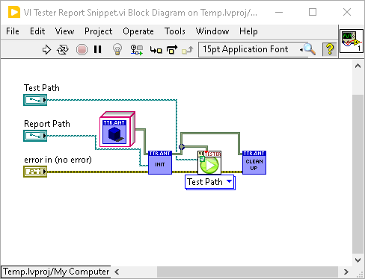Click the Step Into button

pos(156,50)
